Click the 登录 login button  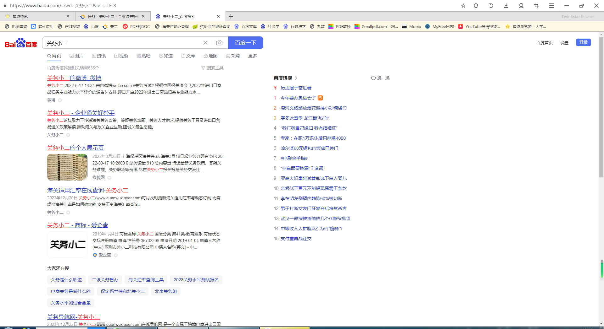584,42
